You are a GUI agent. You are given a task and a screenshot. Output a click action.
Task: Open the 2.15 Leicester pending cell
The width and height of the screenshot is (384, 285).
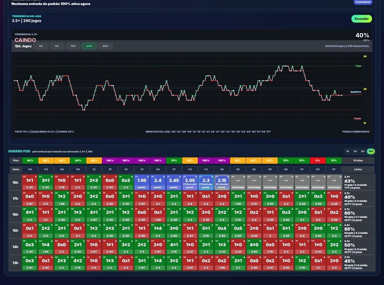222,182
